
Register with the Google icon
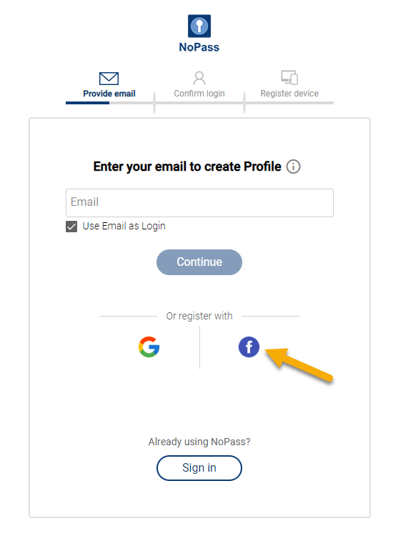[x=149, y=347]
